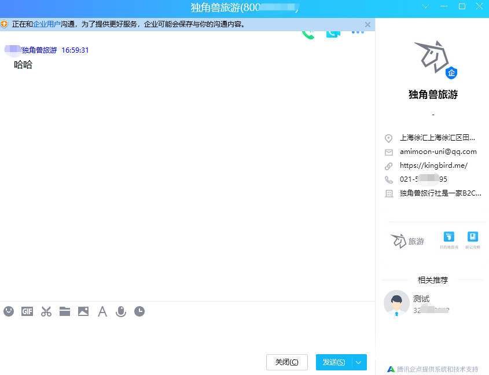Screen dimensions: 489x375
Task: Open the title bar chevron menu
Action: click(426, 6)
